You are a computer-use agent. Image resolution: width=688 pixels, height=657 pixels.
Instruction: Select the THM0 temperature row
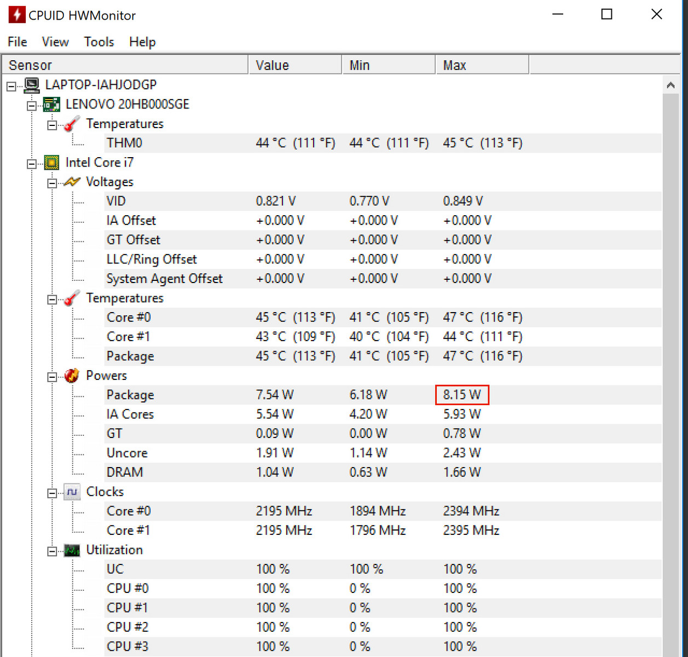(x=383, y=143)
